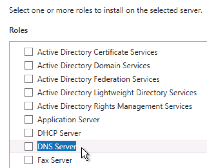This screenshot has width=207, height=168.
Task: Select the Active Directory Domain Services label
Action: (x=94, y=66)
